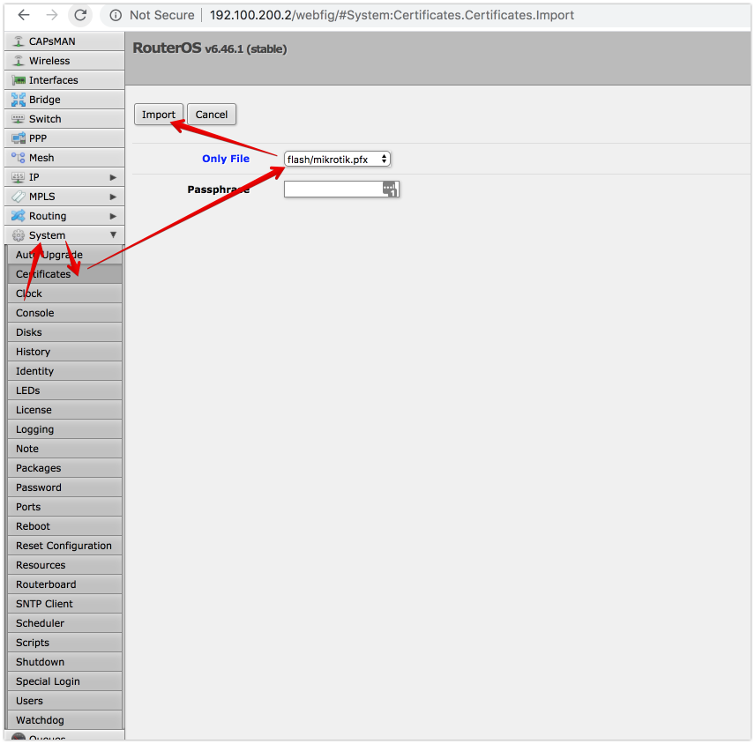Select Reset Configuration menu item

point(64,546)
